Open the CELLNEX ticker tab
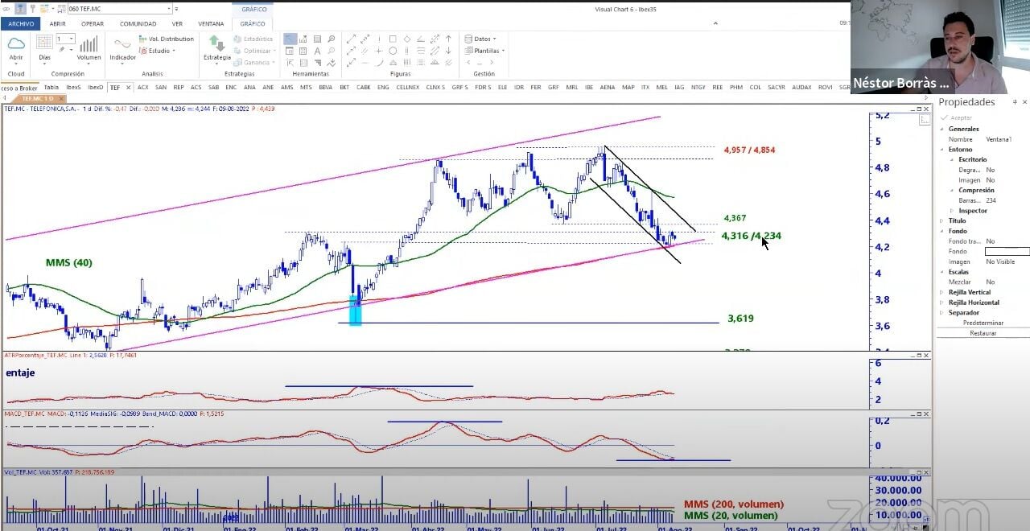 click(x=407, y=87)
